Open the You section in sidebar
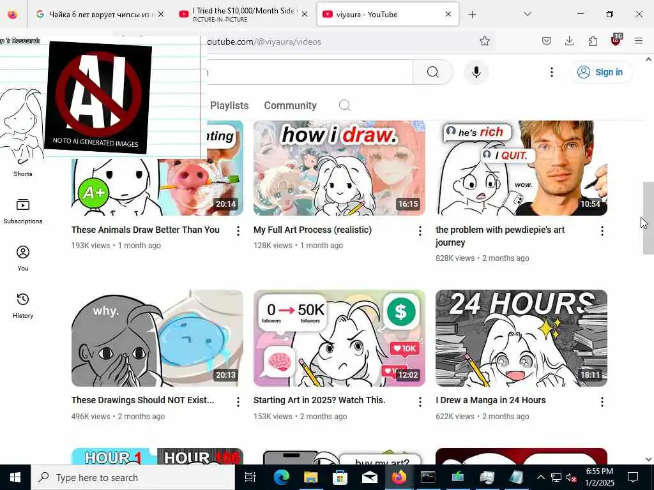The width and height of the screenshot is (654, 490). coord(22,258)
